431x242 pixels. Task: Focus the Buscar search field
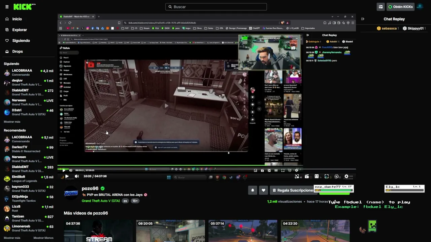[x=216, y=7]
